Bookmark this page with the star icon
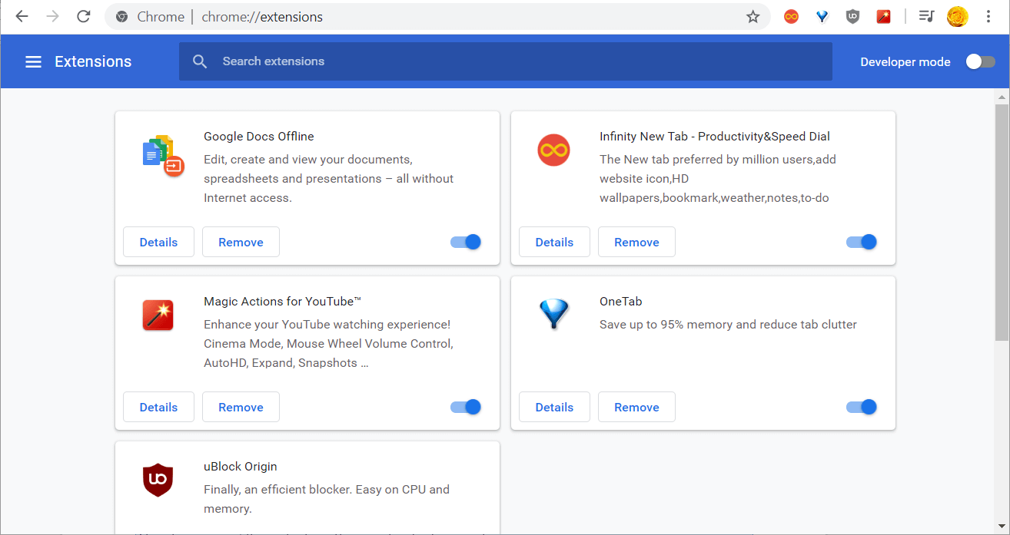The width and height of the screenshot is (1010, 535). click(753, 16)
